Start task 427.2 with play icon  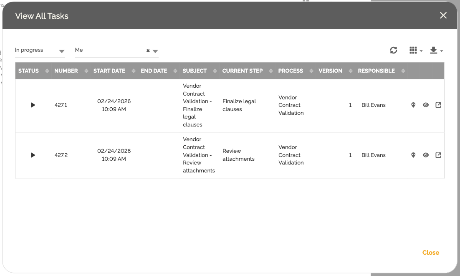coord(33,155)
